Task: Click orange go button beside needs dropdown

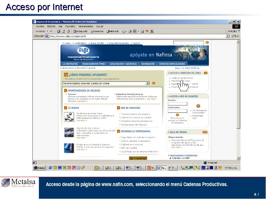Action: coord(154,83)
